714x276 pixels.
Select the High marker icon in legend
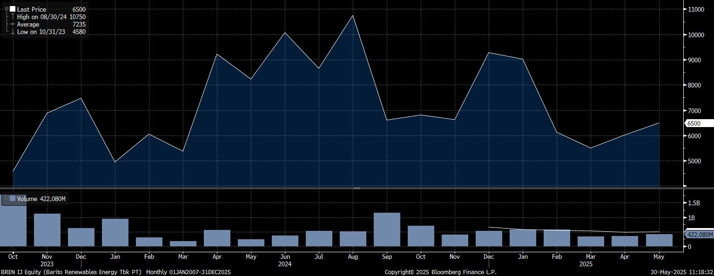click(x=13, y=17)
